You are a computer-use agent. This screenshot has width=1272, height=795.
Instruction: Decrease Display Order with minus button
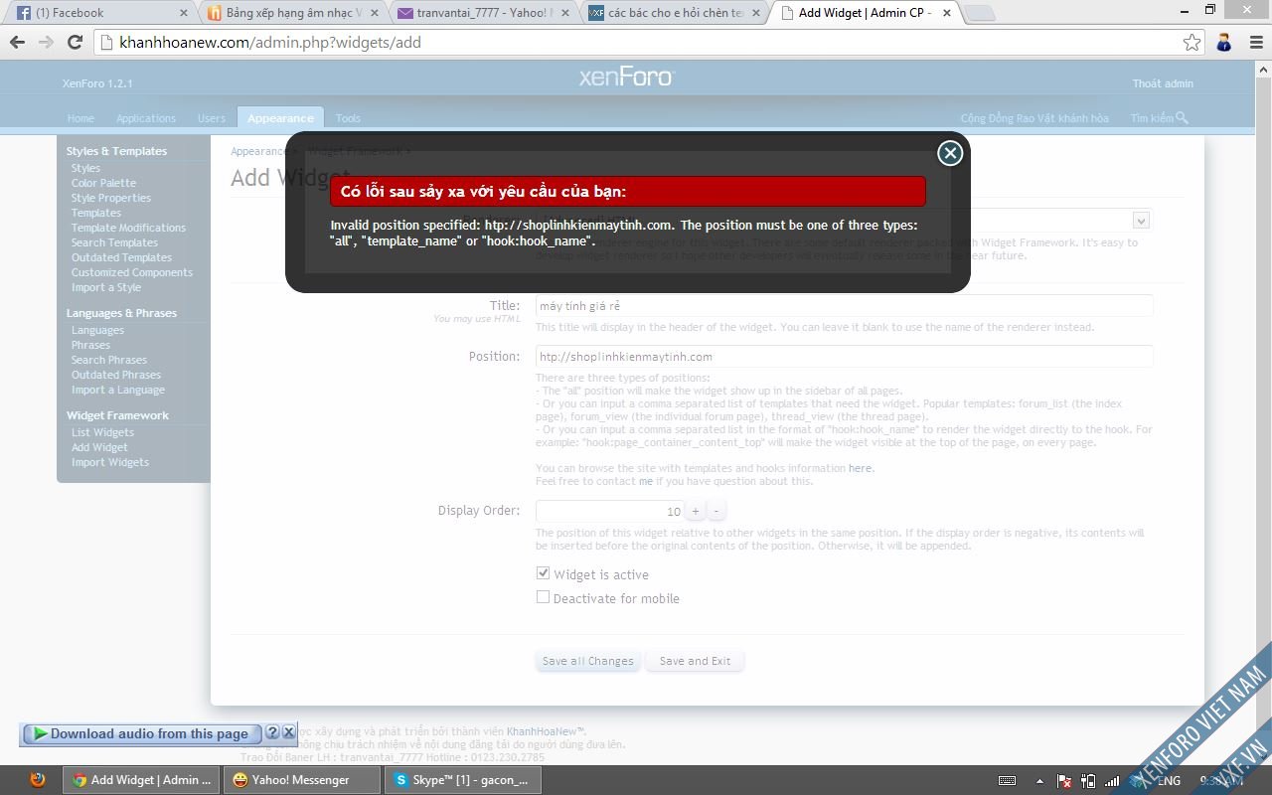click(716, 511)
